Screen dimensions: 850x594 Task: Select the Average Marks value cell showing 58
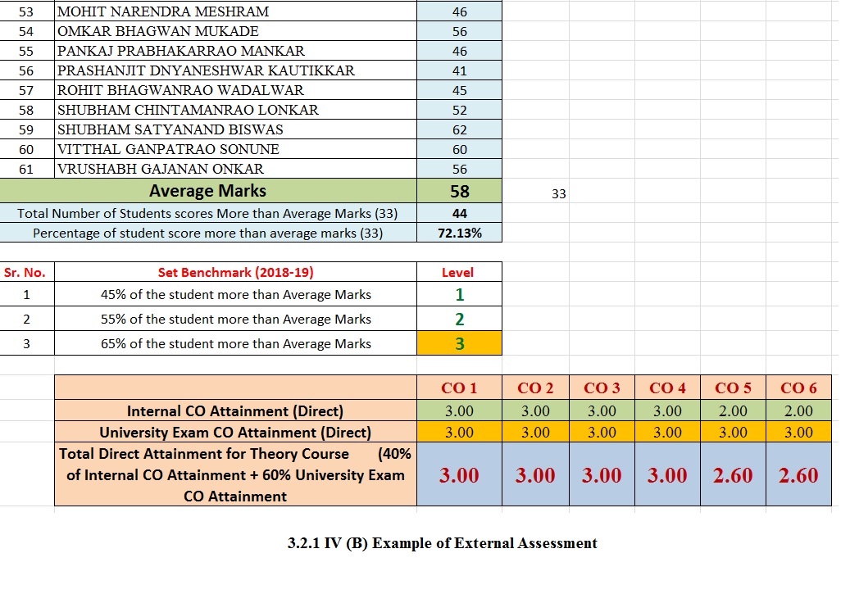[459, 192]
